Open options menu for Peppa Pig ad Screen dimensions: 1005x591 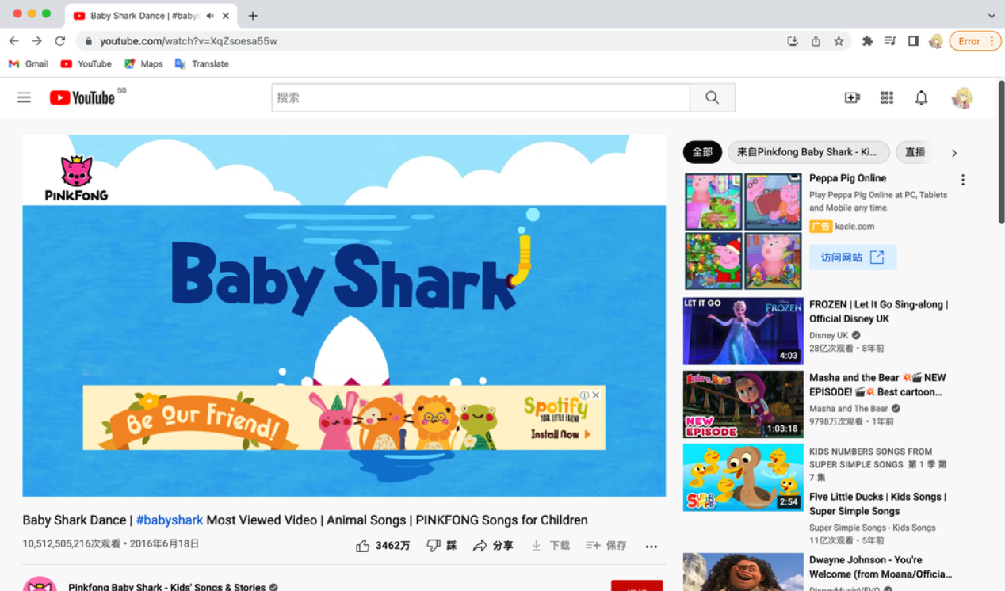click(963, 180)
